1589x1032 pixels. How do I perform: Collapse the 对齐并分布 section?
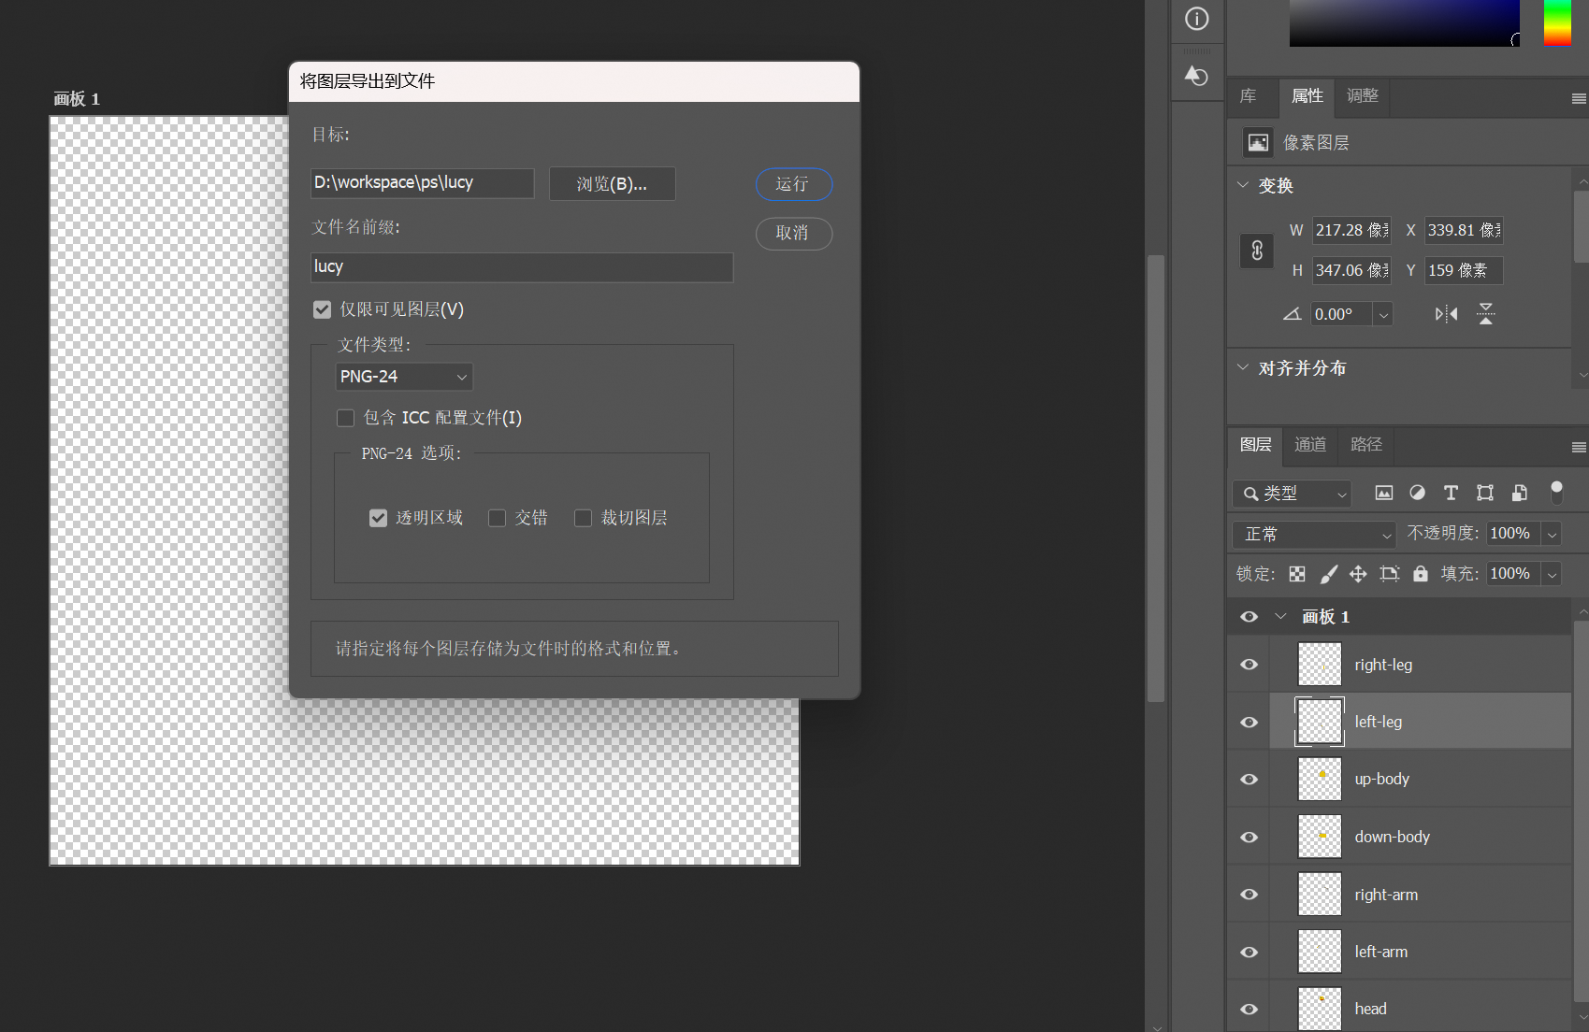pyautogui.click(x=1243, y=367)
